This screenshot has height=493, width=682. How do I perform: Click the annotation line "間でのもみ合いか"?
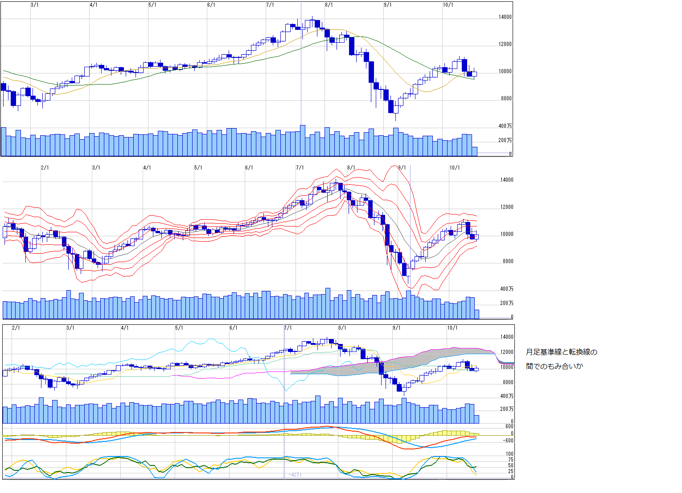click(x=554, y=367)
